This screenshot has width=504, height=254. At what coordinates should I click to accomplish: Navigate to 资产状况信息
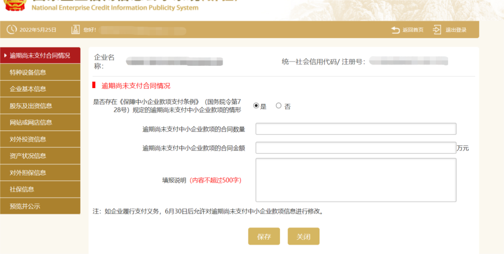coord(40,156)
